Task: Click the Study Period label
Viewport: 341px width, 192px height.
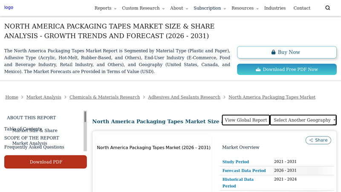Action: coord(236,162)
